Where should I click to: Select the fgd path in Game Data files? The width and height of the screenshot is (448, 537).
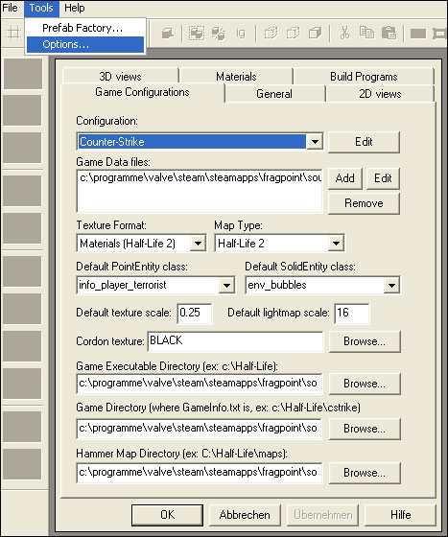pos(200,177)
